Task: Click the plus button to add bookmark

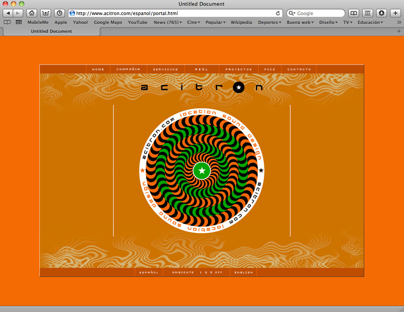Action: click(396, 13)
